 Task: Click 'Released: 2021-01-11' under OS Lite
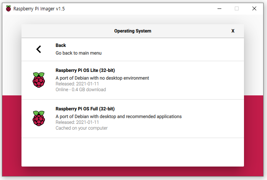click(x=77, y=84)
